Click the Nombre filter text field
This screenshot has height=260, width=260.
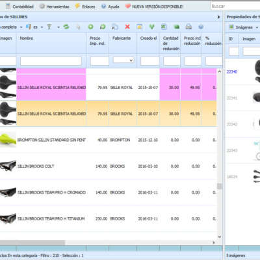coord(51,61)
